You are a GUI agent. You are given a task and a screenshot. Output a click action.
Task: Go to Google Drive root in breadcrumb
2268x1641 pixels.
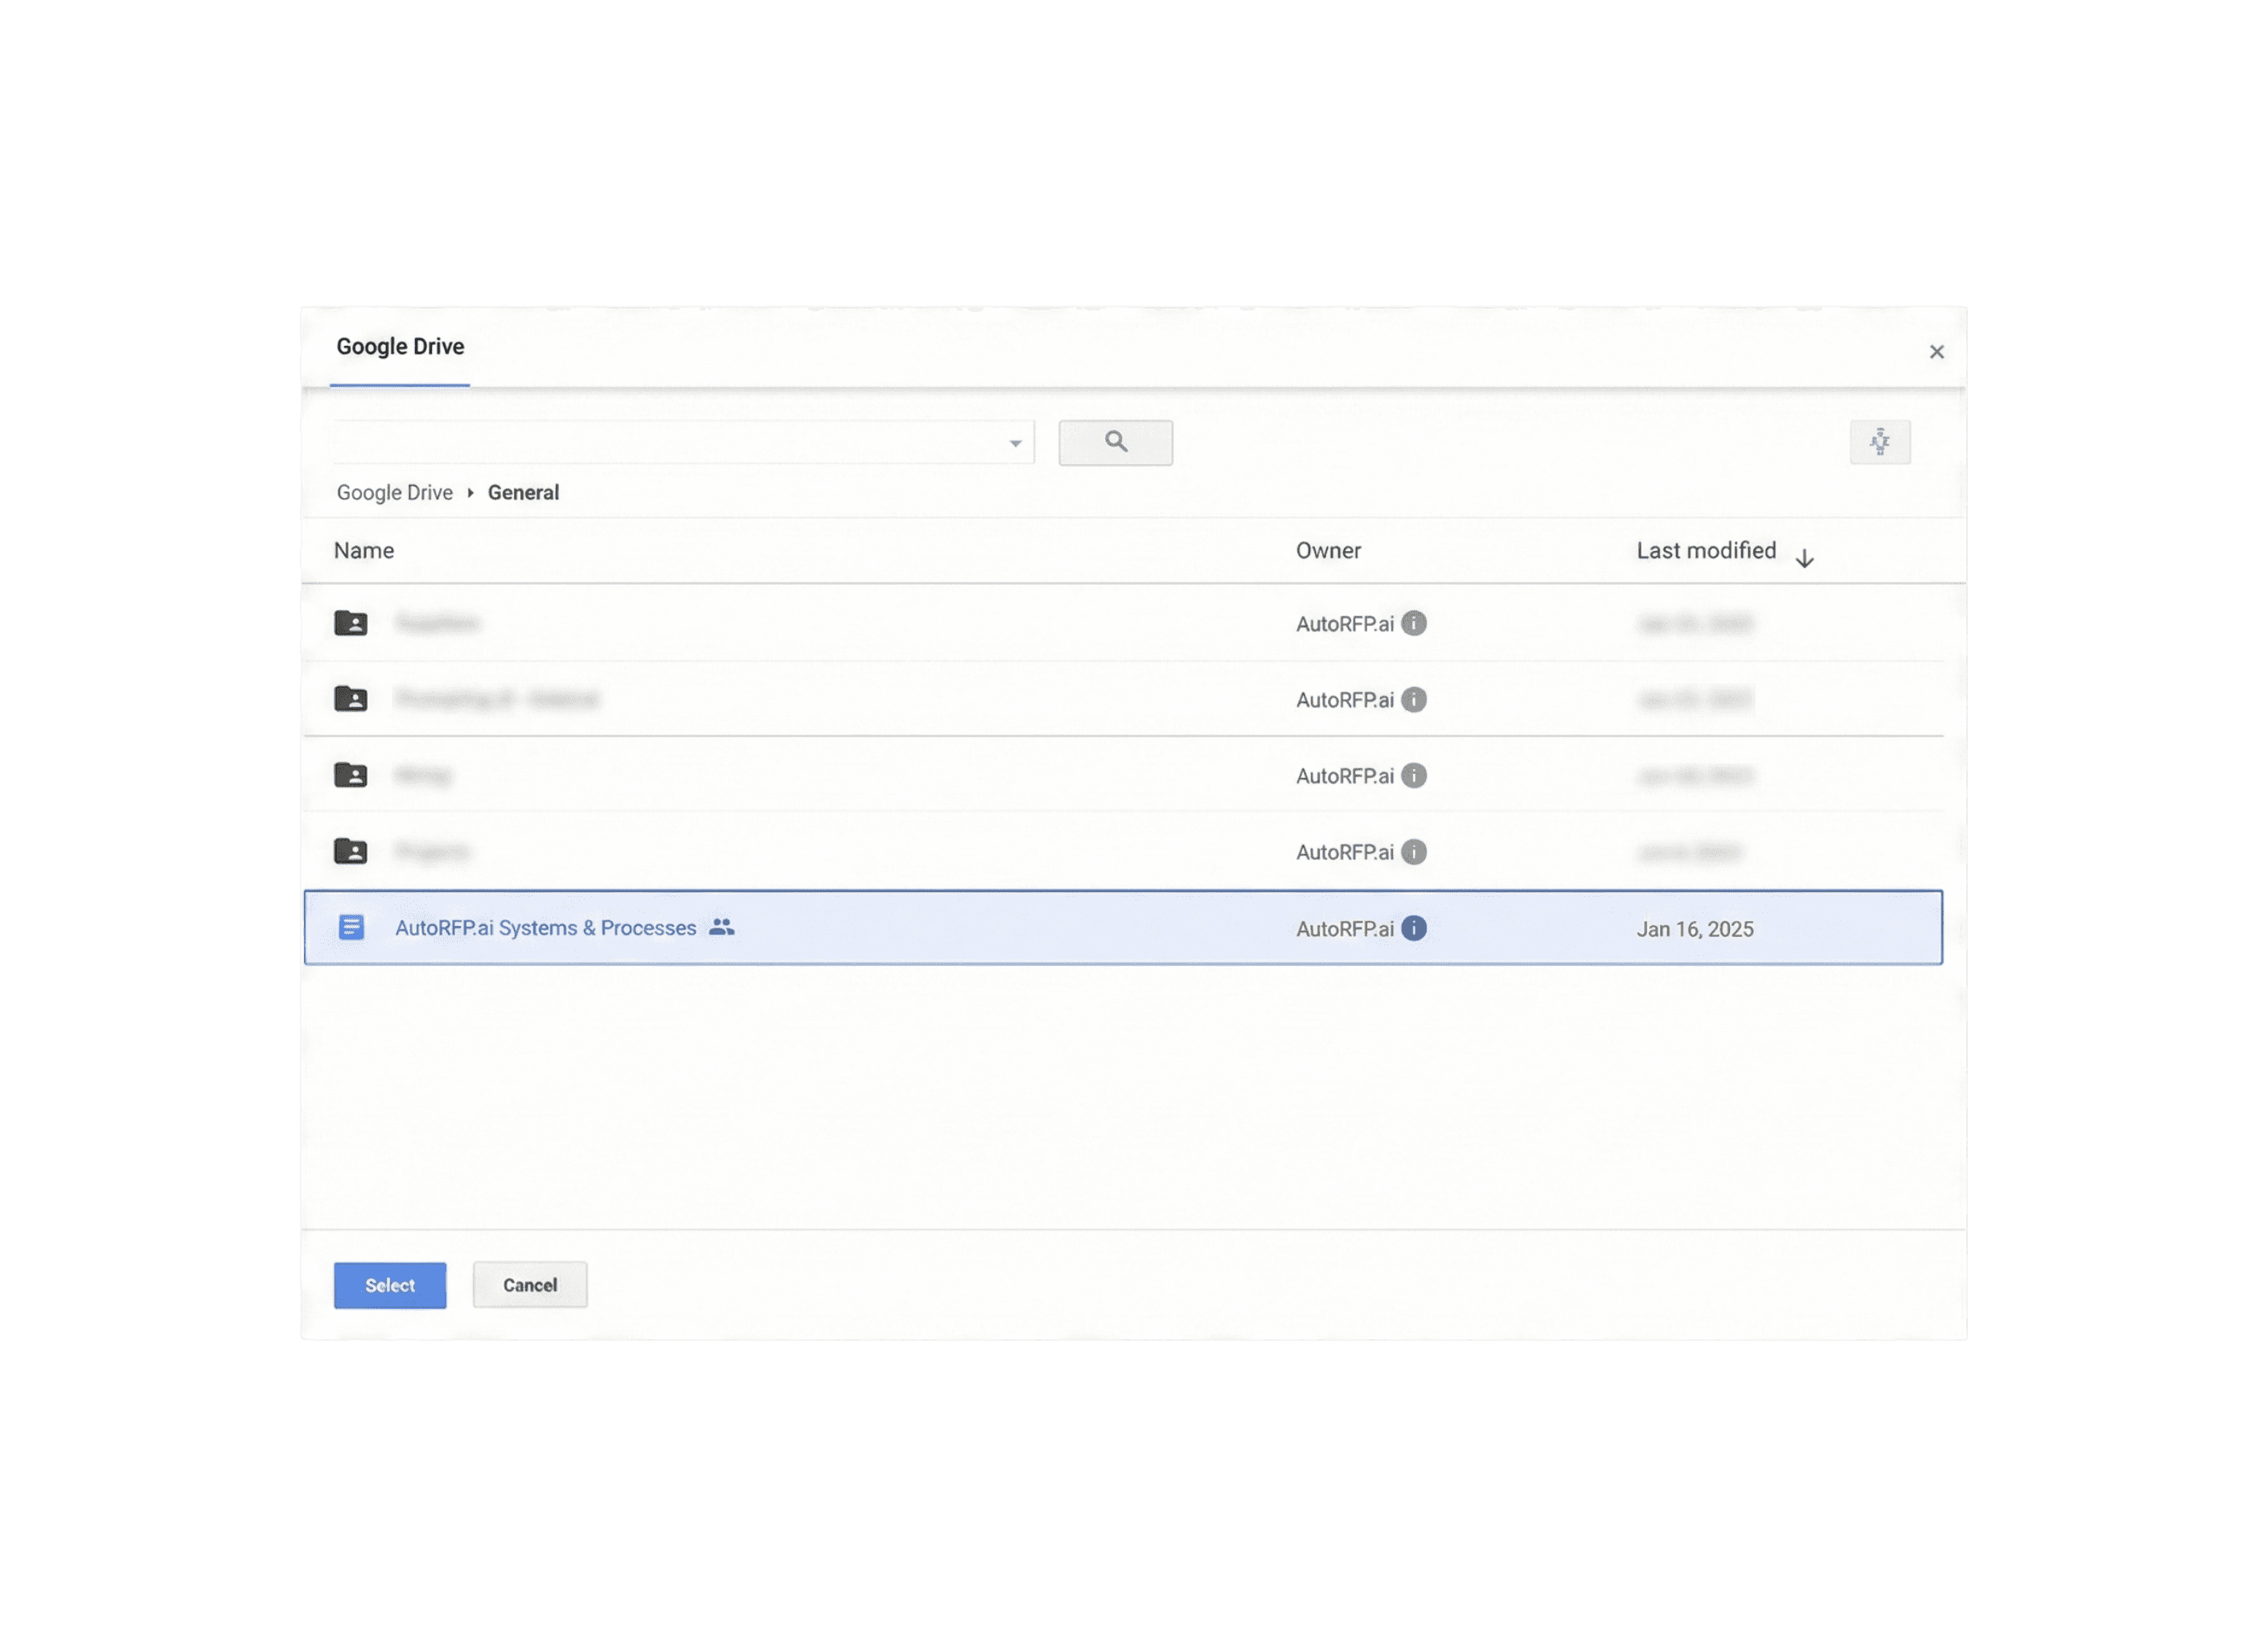click(x=394, y=492)
